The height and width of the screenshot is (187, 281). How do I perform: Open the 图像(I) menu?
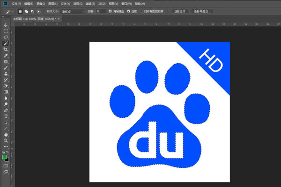coord(41,4)
